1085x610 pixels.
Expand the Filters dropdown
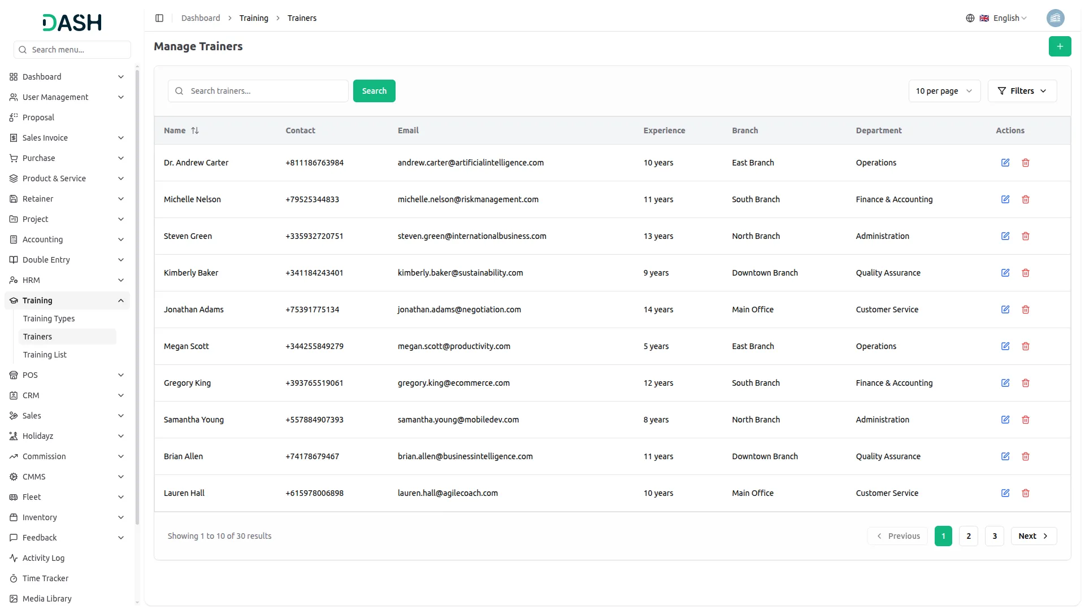click(1022, 91)
